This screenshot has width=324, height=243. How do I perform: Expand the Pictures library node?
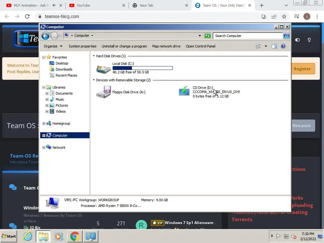[47, 105]
